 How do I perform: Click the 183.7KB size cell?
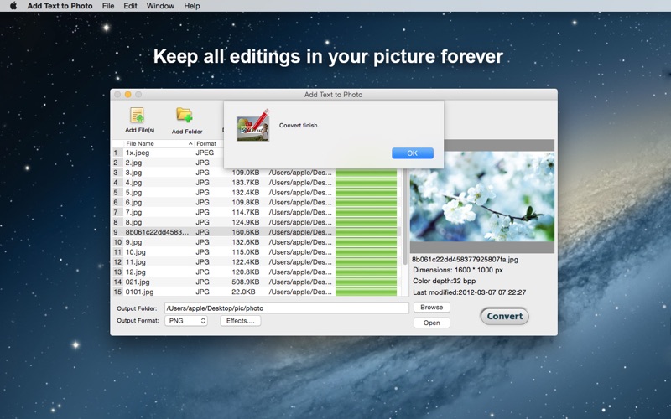pos(246,183)
